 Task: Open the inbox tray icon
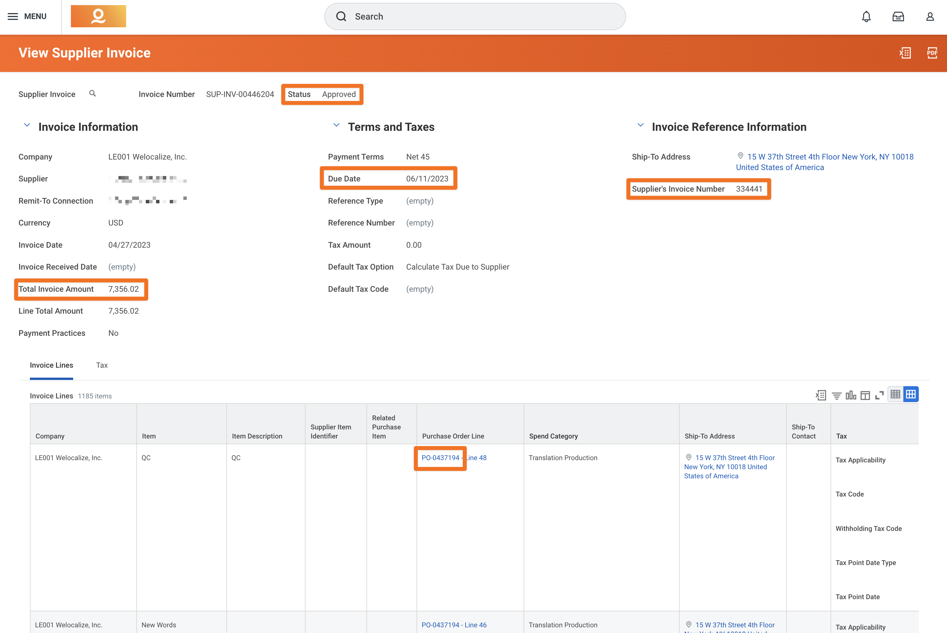click(x=898, y=16)
